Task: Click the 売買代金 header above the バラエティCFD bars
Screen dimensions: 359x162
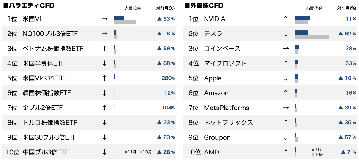Action: click(x=133, y=9)
